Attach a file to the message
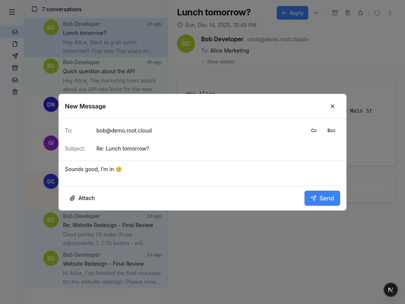The width and height of the screenshot is (405, 304). (x=82, y=198)
